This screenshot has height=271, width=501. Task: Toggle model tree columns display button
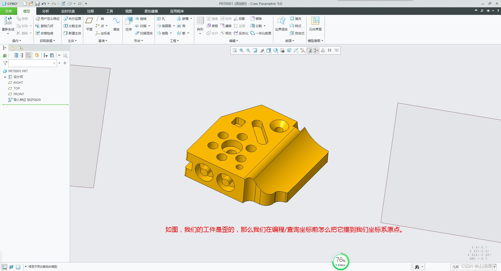point(28,55)
